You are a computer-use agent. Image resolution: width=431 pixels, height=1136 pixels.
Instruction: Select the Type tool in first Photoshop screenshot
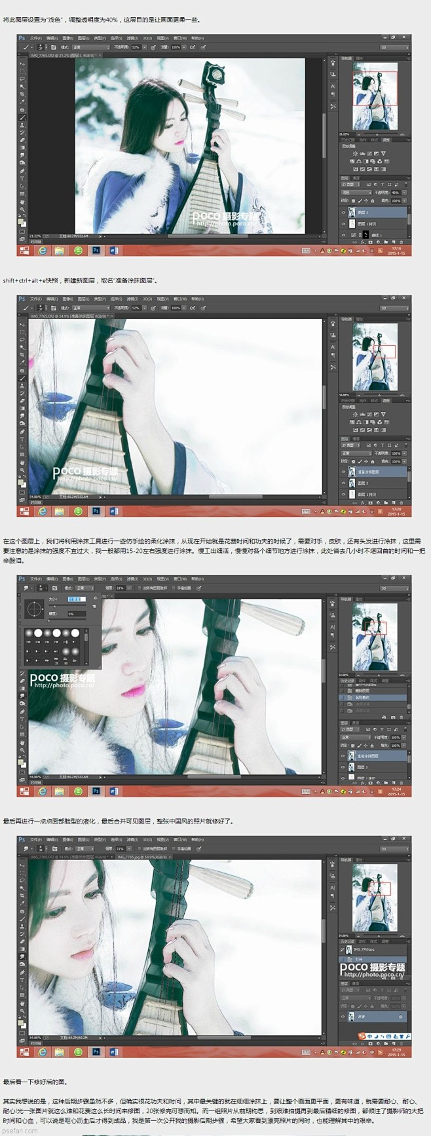[x=22, y=178]
